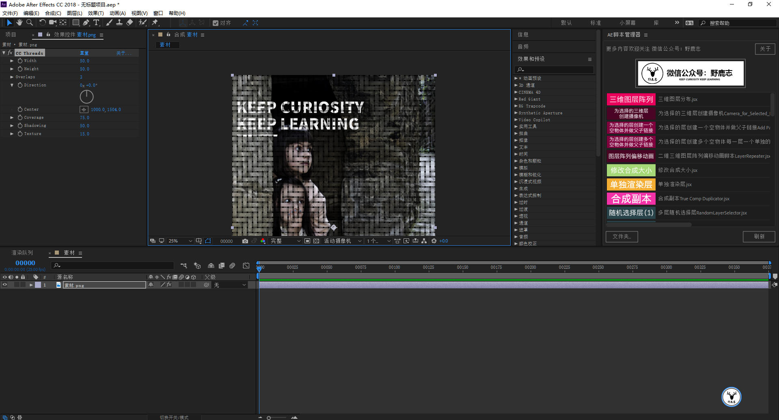This screenshot has height=420, width=779.
Task: Click the 刷新 refresh button
Action: (x=759, y=236)
